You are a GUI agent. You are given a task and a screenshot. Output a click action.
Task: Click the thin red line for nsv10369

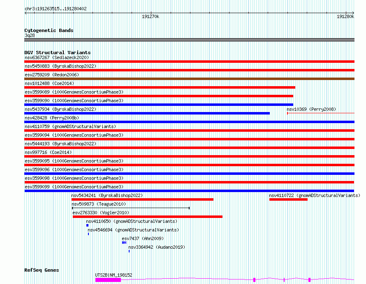click(x=321, y=113)
